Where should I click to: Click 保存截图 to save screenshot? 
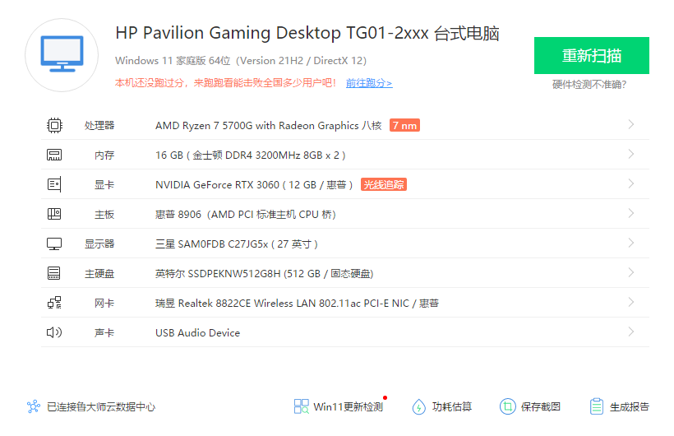coord(530,406)
